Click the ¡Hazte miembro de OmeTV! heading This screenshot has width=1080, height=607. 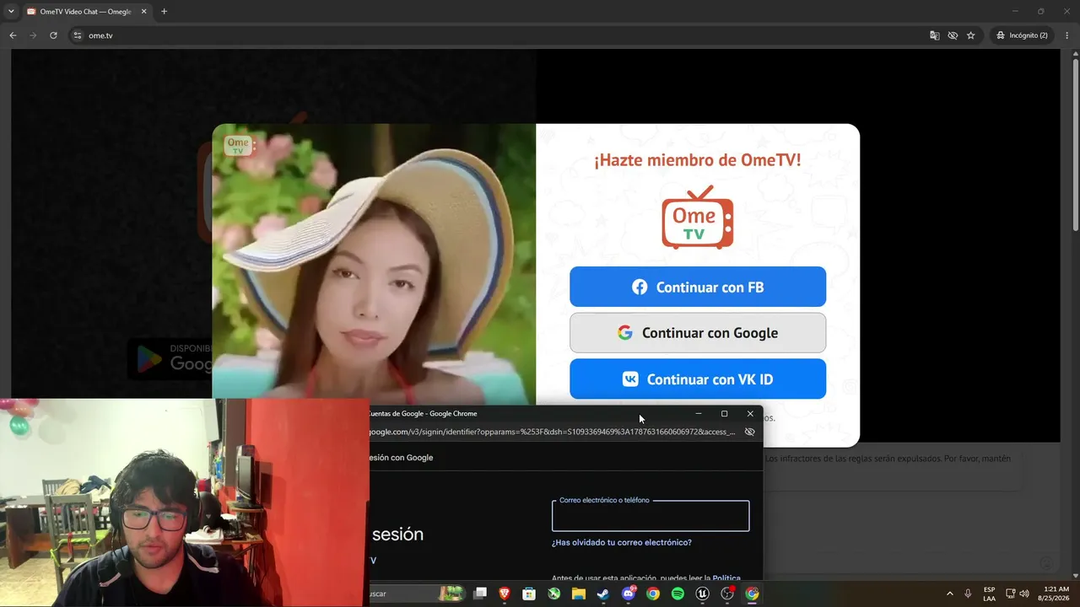click(x=698, y=160)
